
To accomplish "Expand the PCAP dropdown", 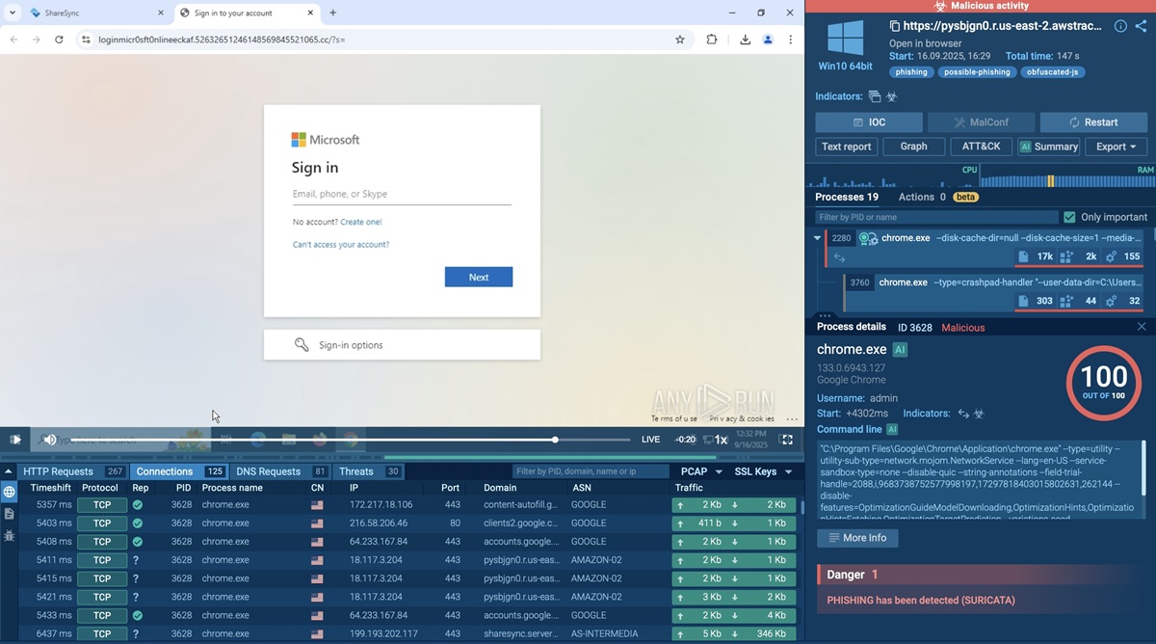I will point(700,471).
